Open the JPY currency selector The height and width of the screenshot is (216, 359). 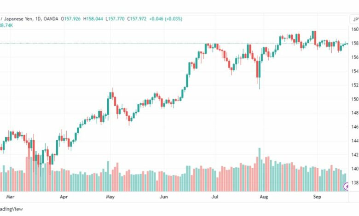355,20
